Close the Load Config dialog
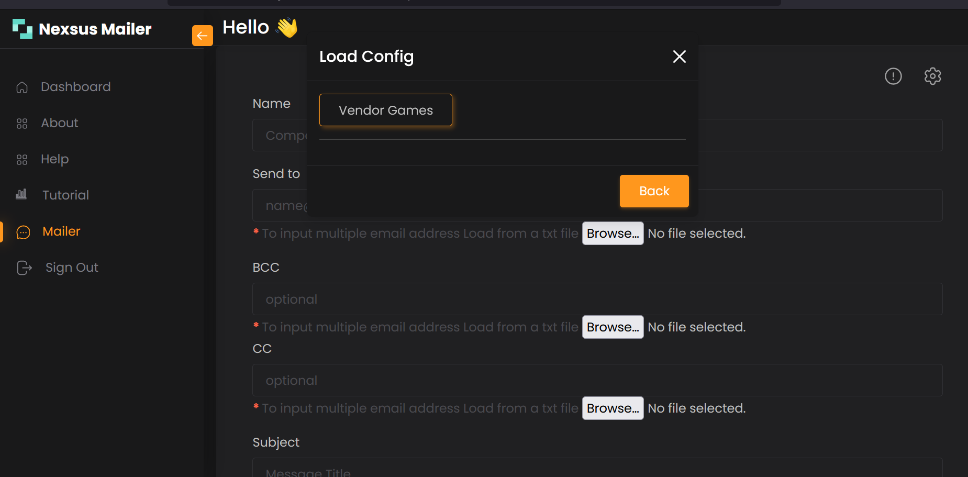This screenshot has width=968, height=477. click(680, 57)
